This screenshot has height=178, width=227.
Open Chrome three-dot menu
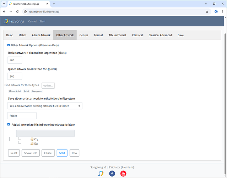[x=223, y=12]
